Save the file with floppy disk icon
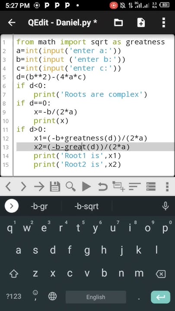The width and height of the screenshot is (175, 311). point(55,187)
